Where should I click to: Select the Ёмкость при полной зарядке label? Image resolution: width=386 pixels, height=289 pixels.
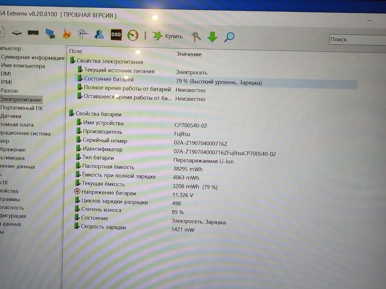point(119,176)
